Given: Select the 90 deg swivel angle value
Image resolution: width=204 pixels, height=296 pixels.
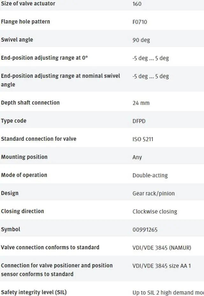Looking at the screenshot, I should tap(141, 40).
